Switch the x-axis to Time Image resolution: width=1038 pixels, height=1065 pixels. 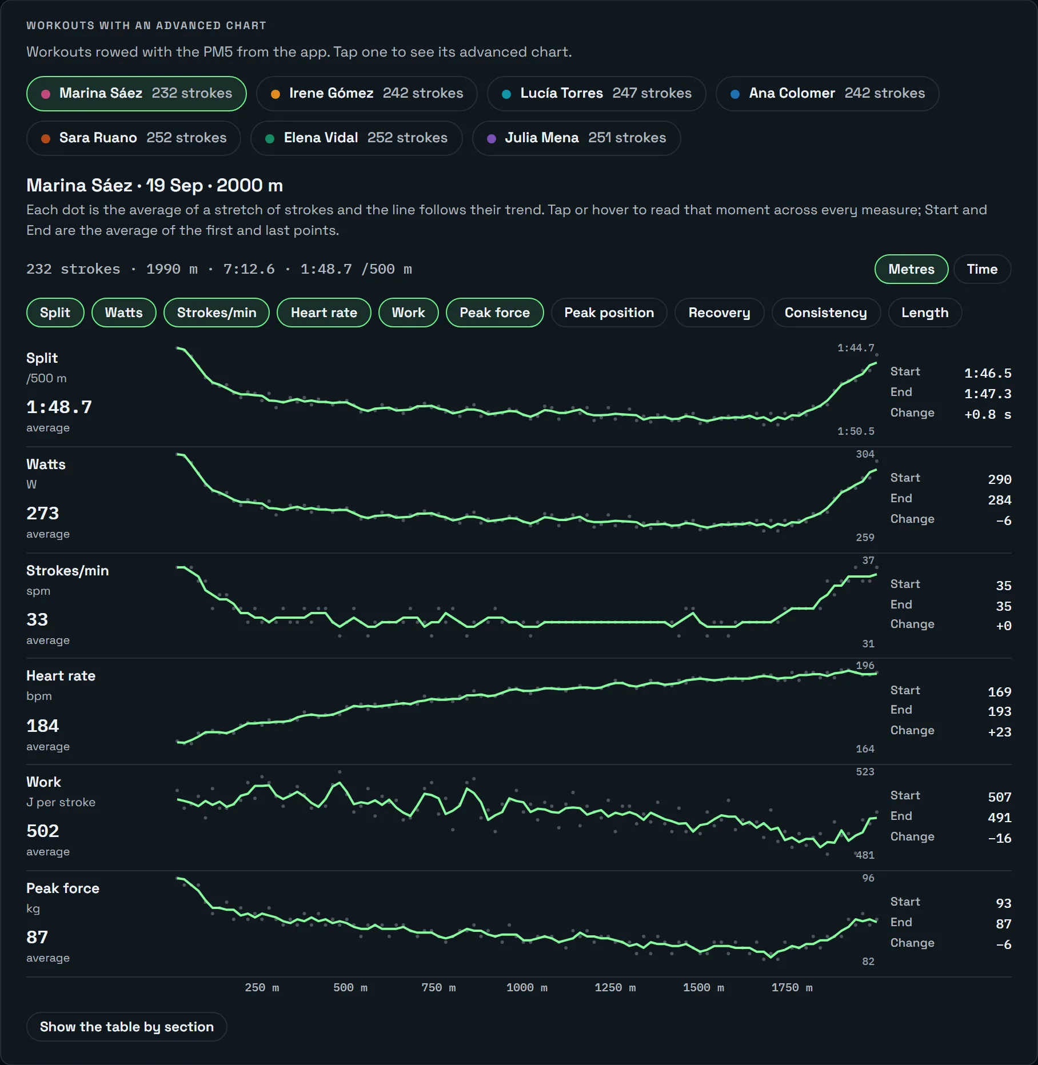pos(982,269)
